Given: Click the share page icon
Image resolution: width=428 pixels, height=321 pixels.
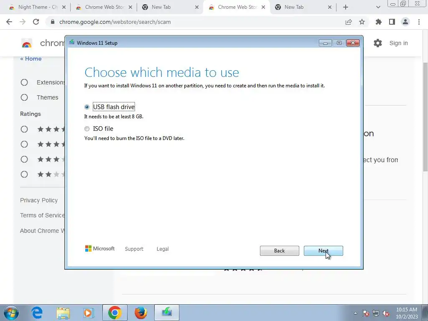Looking at the screenshot, I should (349, 22).
